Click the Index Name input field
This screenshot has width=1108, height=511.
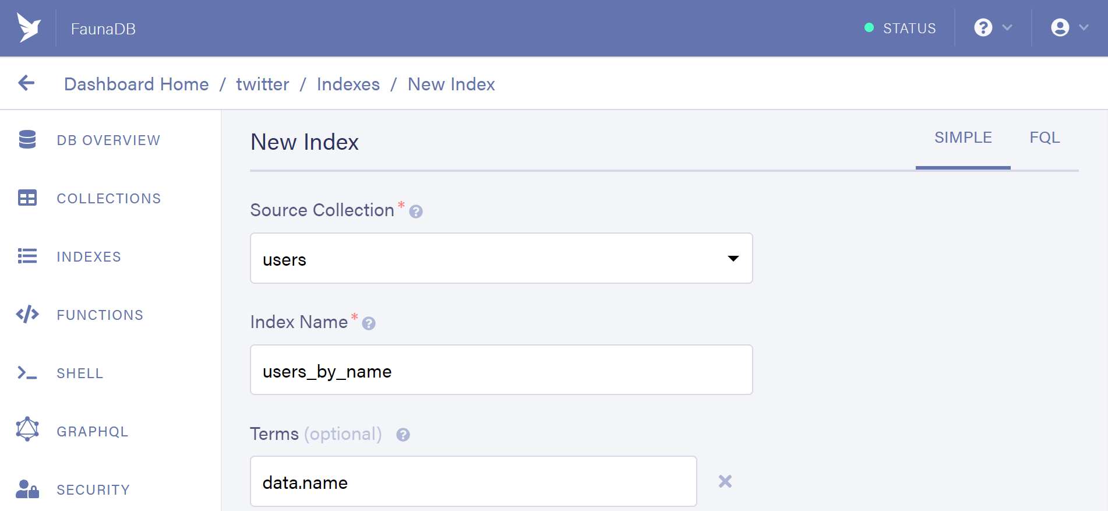(501, 370)
